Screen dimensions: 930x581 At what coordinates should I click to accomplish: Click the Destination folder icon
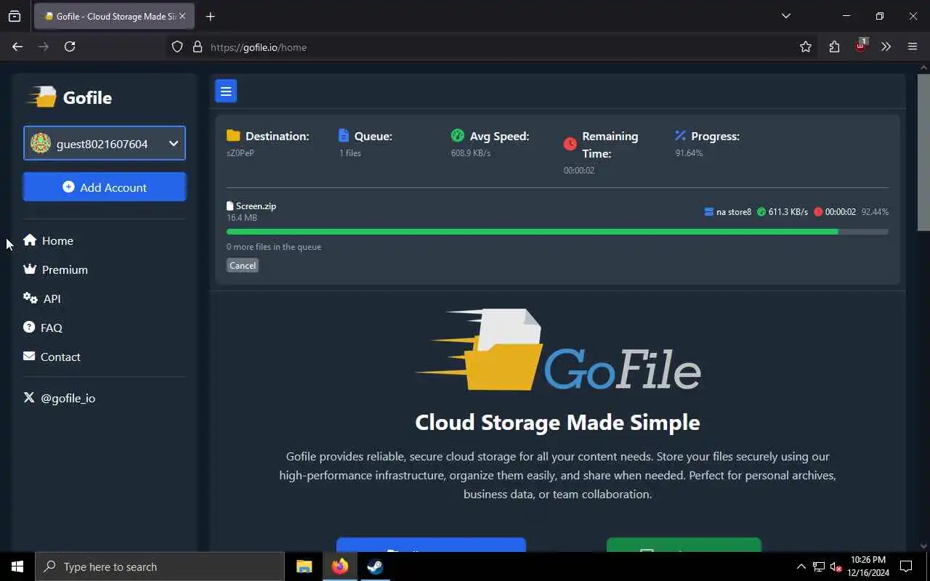(233, 136)
